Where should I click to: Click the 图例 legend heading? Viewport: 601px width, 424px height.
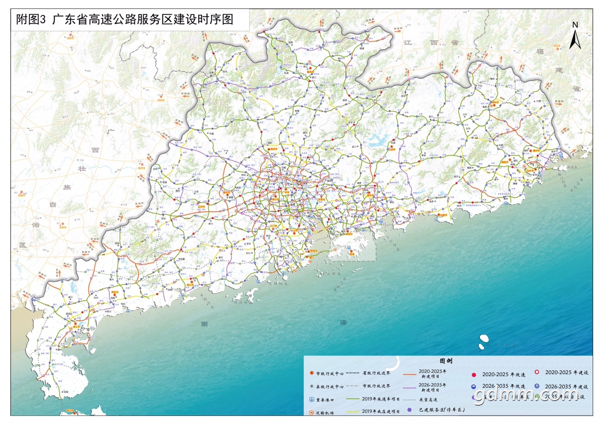click(446, 361)
